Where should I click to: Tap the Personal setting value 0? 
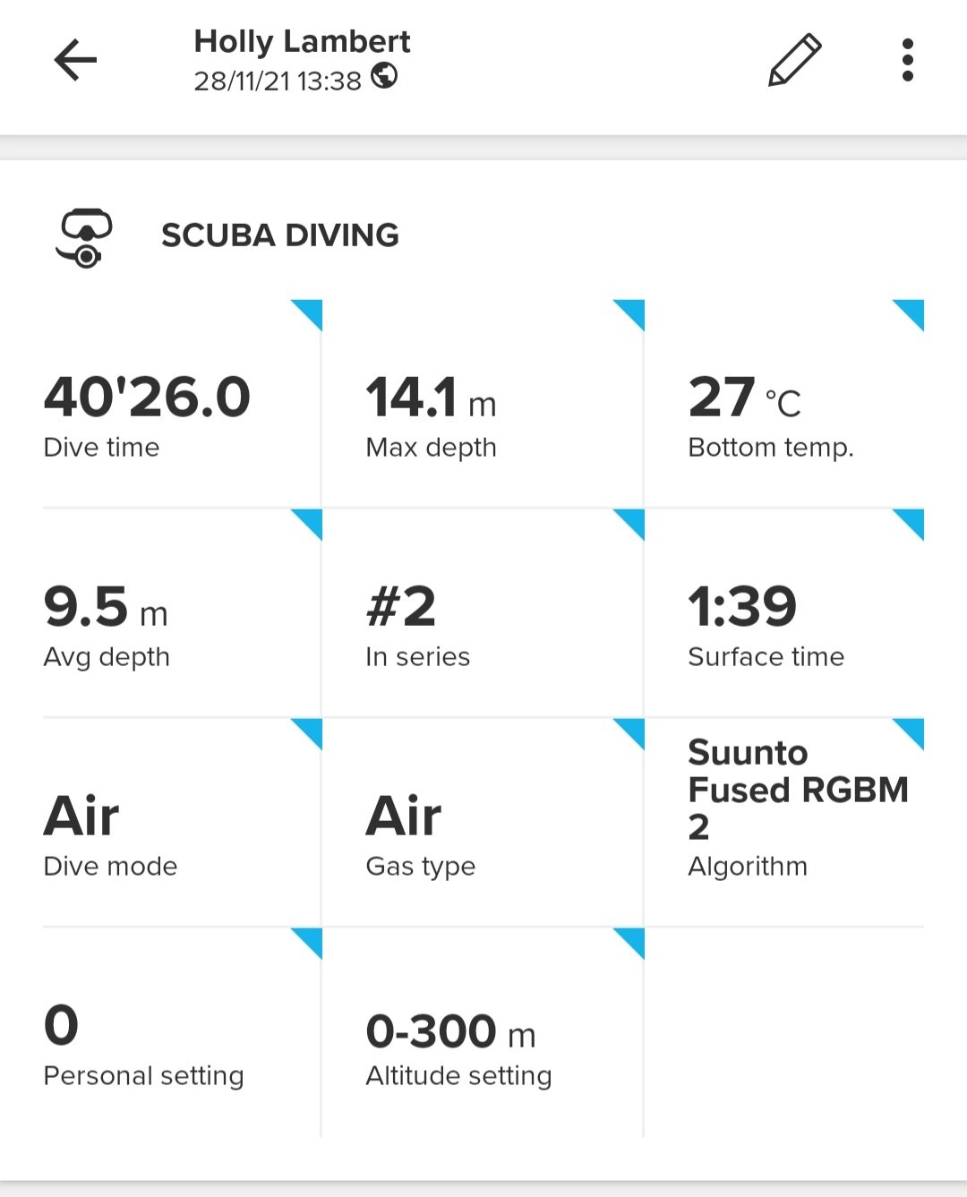(62, 1026)
